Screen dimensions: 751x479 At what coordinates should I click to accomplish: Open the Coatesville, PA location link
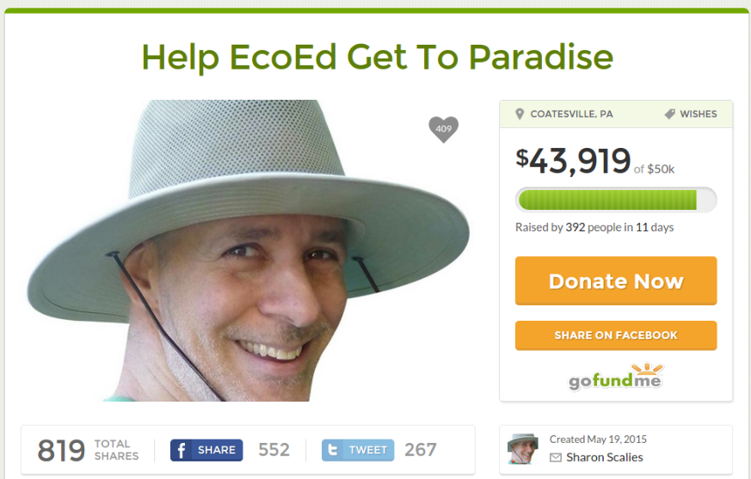click(571, 114)
